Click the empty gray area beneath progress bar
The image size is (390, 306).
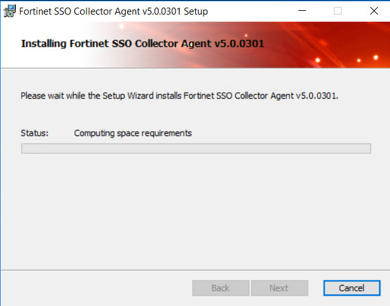196,211
